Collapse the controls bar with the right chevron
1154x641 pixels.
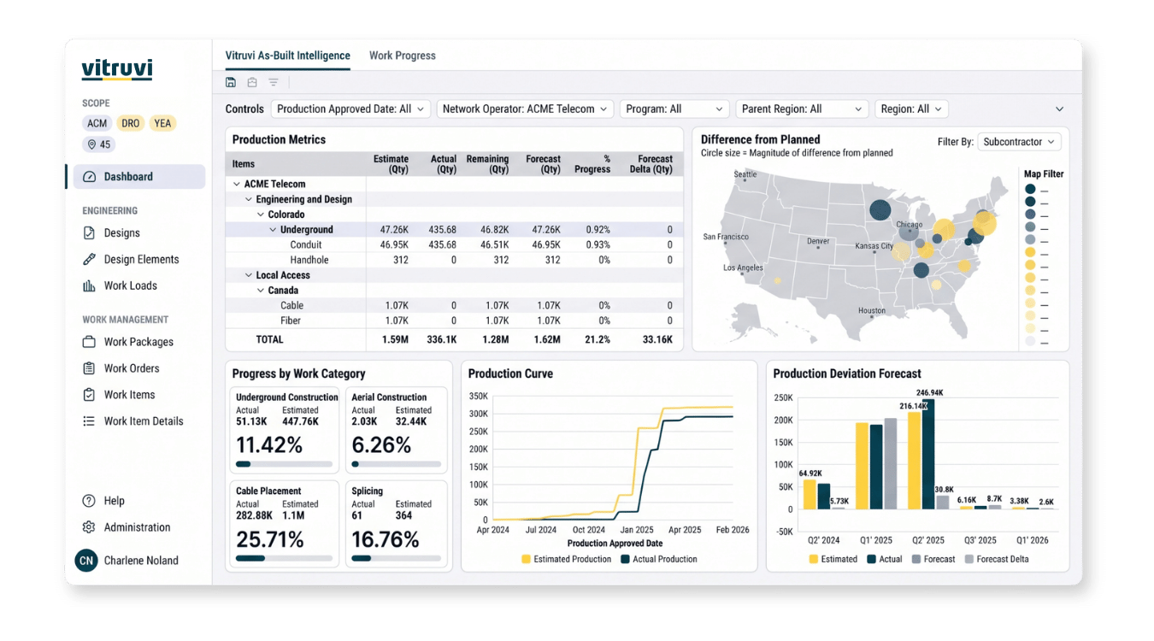pyautogui.click(x=1059, y=109)
